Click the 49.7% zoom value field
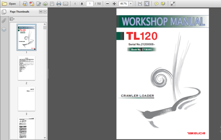The height and width of the screenshot is (140, 221). (123, 4)
